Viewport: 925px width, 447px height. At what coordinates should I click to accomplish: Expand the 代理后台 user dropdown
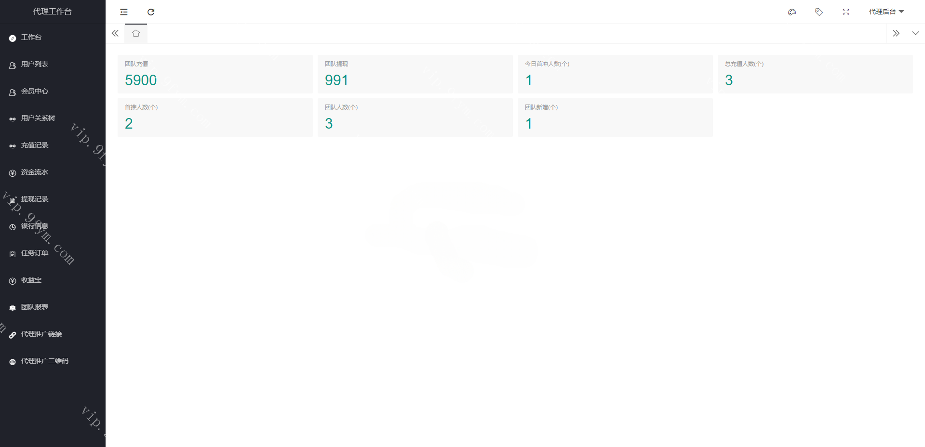[886, 12]
